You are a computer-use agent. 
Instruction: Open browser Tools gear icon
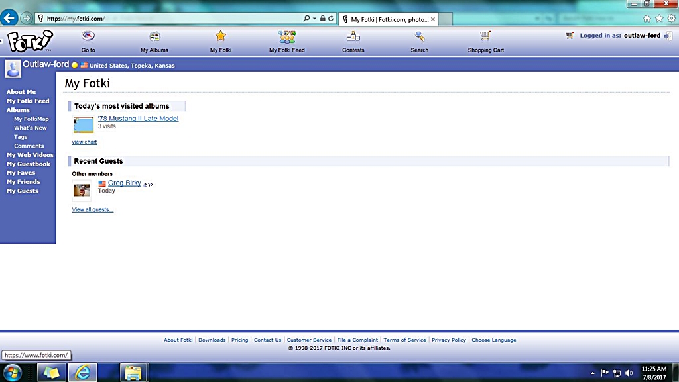coord(671,18)
